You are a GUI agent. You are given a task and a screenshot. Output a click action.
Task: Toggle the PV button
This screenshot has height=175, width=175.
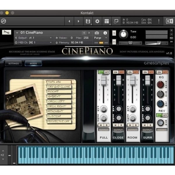[171, 42]
